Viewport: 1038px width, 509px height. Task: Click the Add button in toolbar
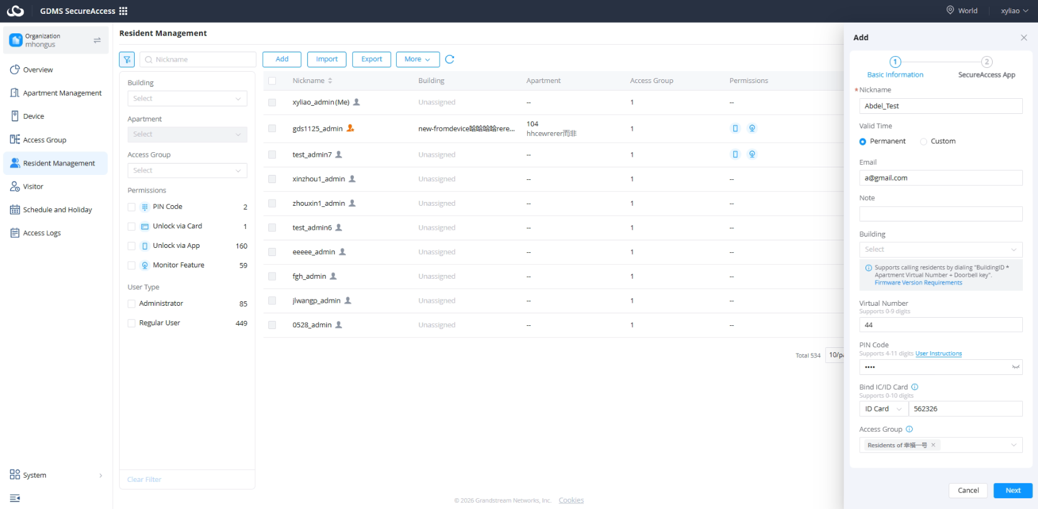pos(282,59)
